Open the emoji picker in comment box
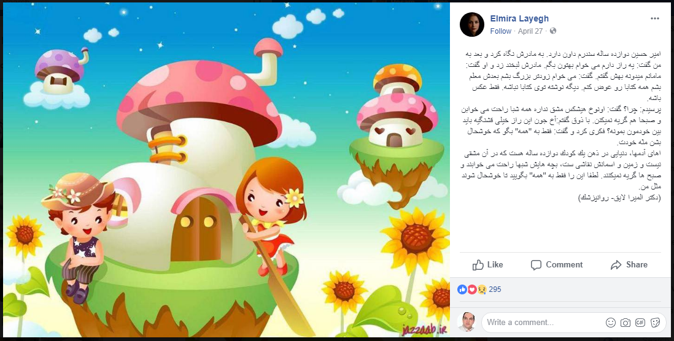This screenshot has height=341, width=674. pos(610,323)
